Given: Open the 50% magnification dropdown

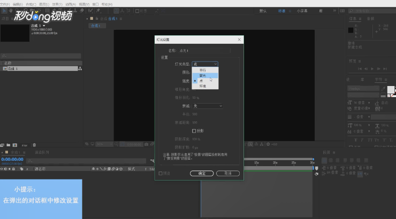Looking at the screenshot, I should point(104,144).
